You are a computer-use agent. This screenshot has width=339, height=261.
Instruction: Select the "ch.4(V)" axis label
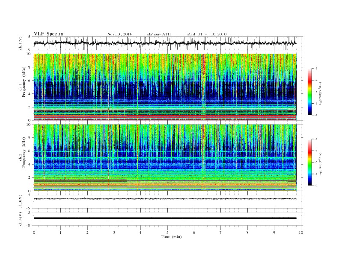(21, 219)
